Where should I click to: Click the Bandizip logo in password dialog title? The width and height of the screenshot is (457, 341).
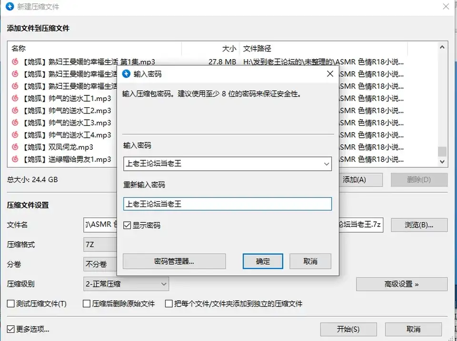[126, 74]
